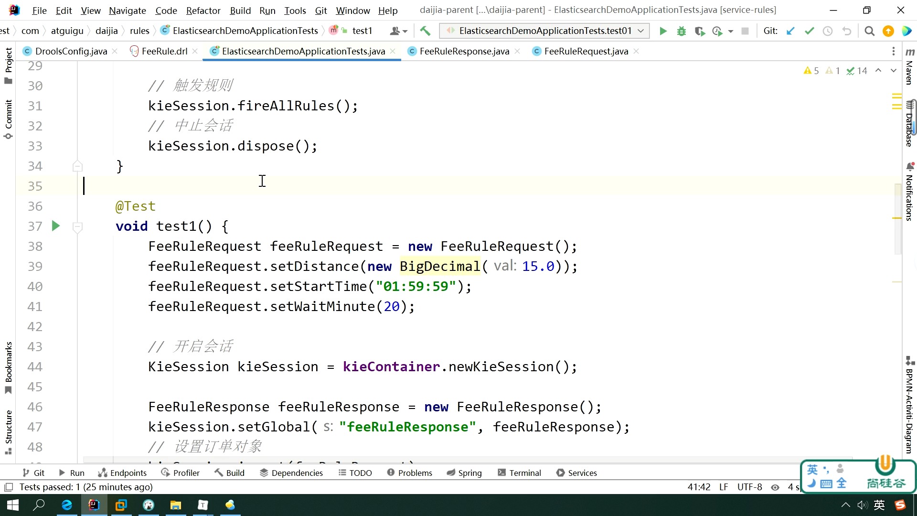The height and width of the screenshot is (516, 917).
Task: Open BPMN-Activiti-Diagram tool window
Action: click(910, 405)
